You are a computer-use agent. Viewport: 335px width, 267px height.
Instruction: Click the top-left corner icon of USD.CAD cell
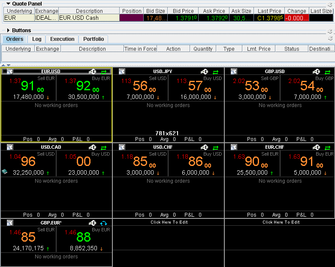[10, 147]
